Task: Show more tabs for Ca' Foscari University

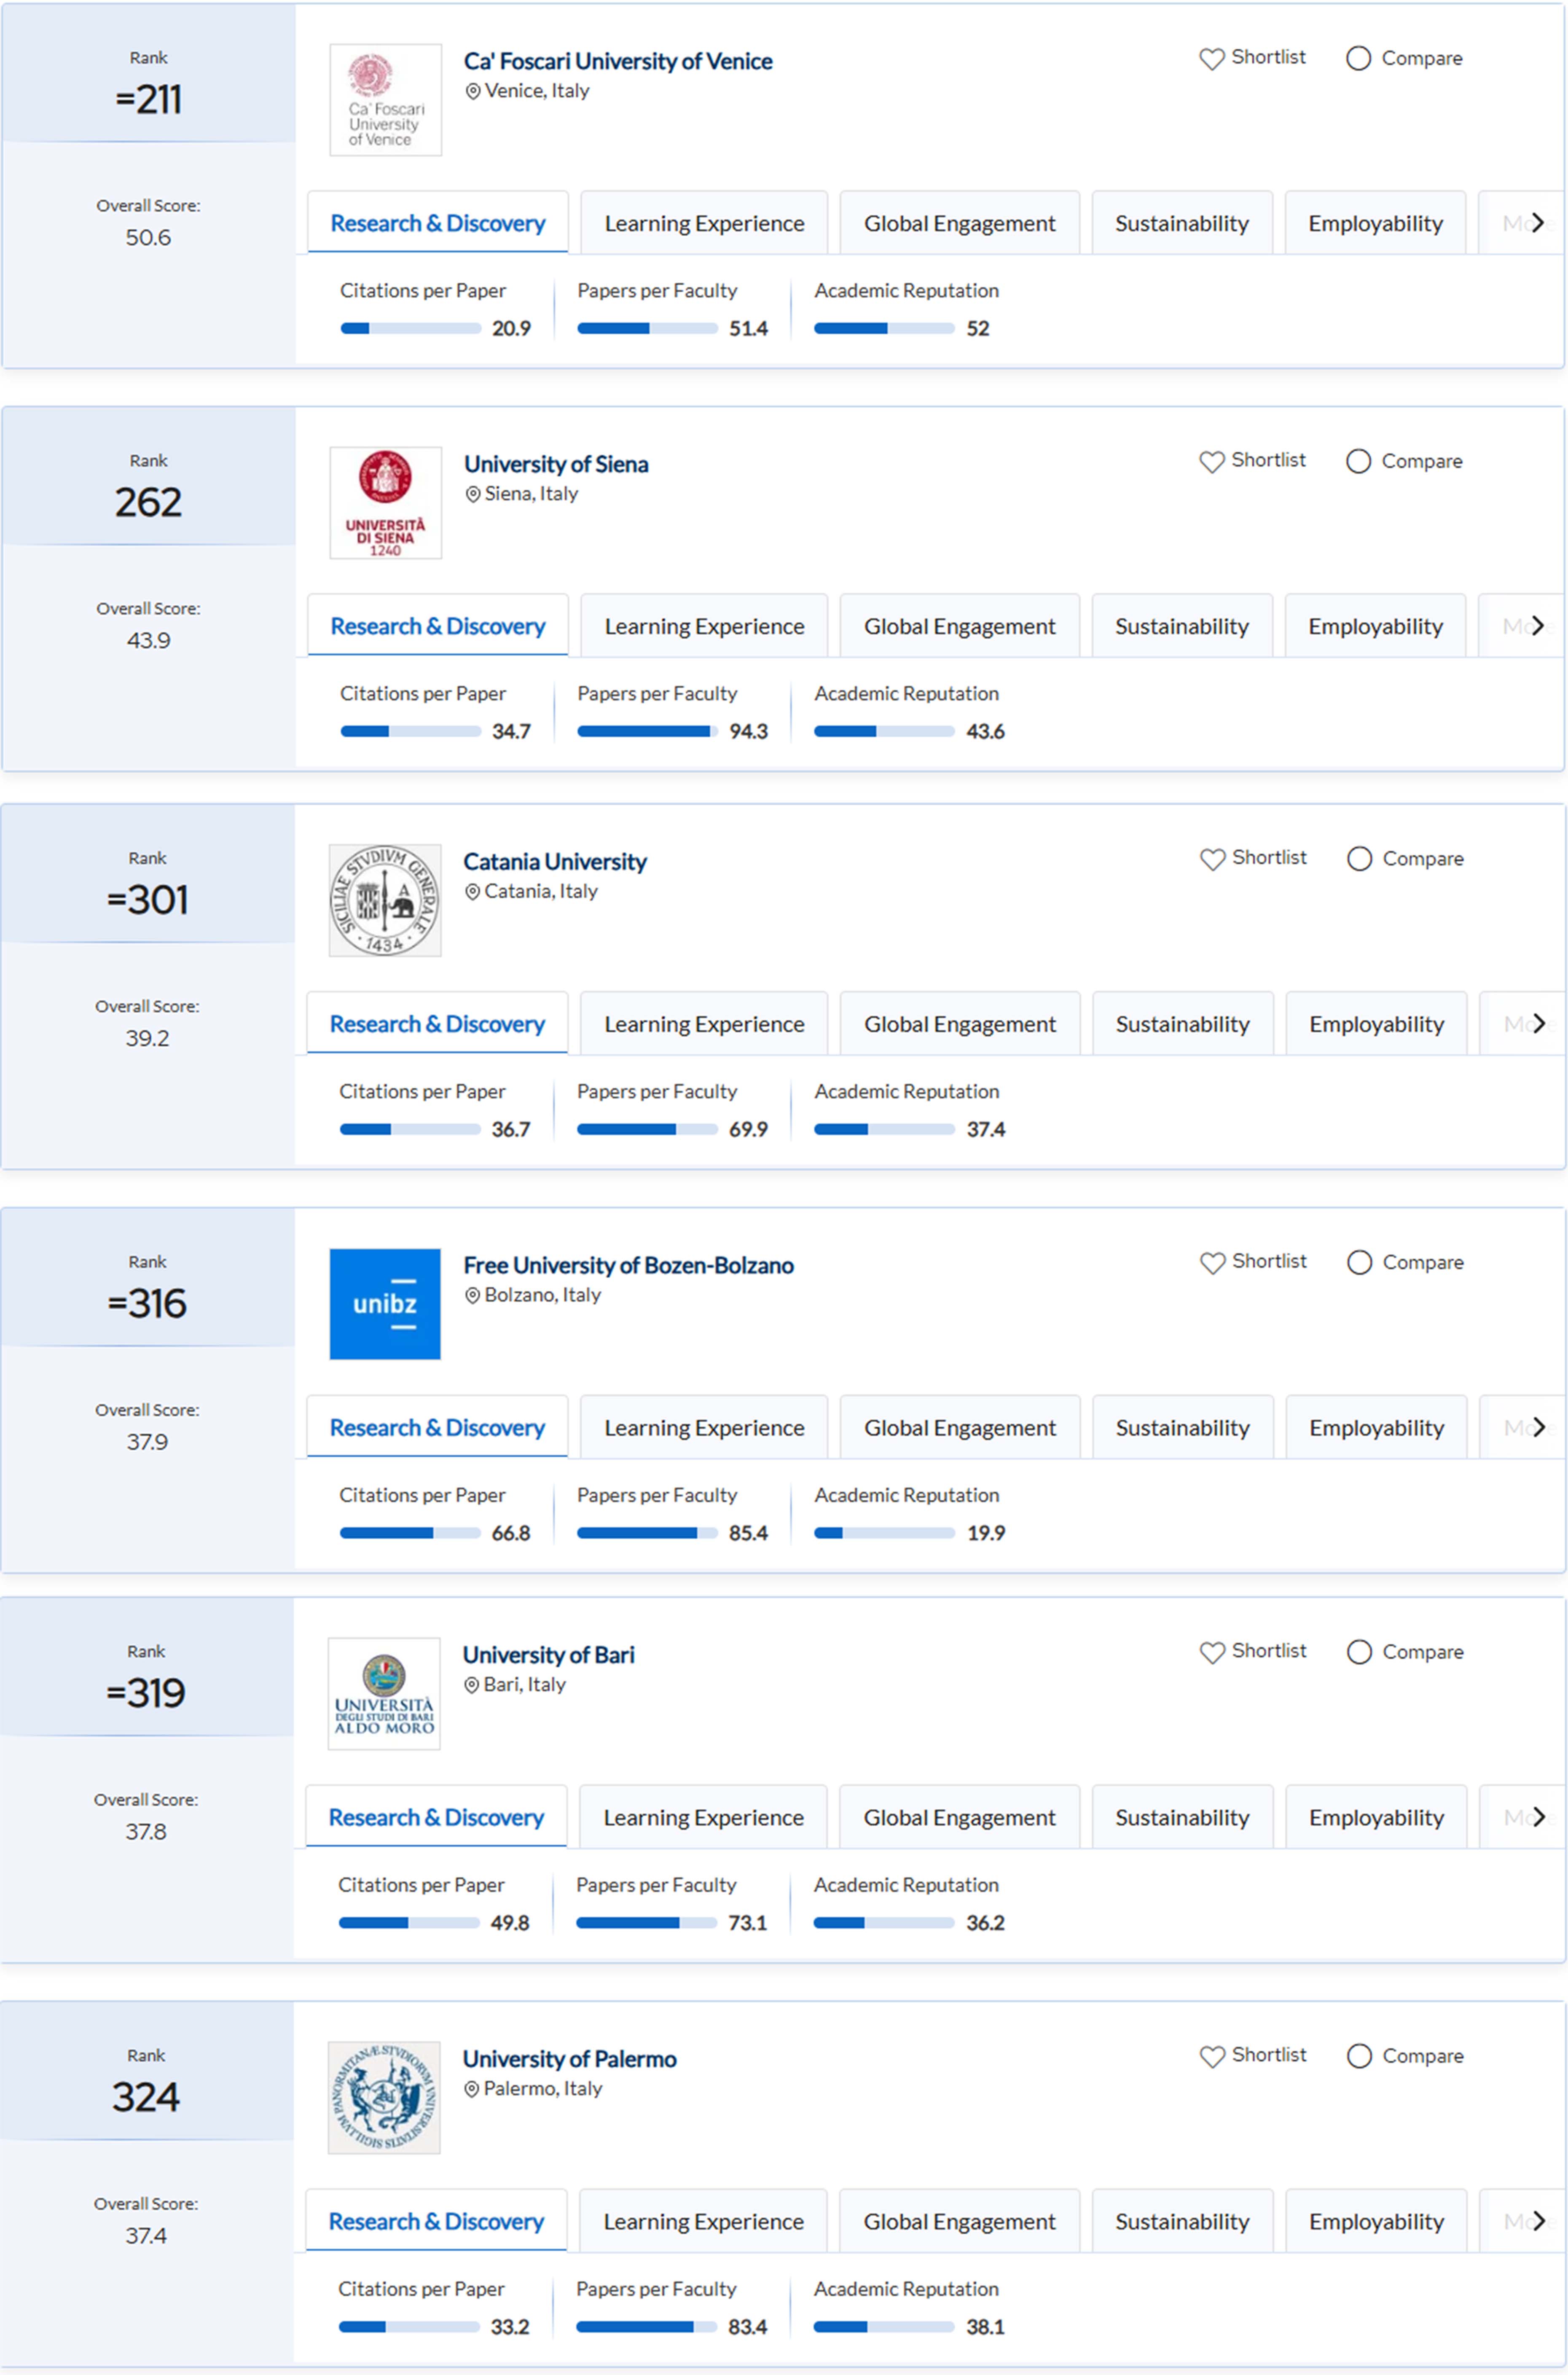Action: point(1537,223)
